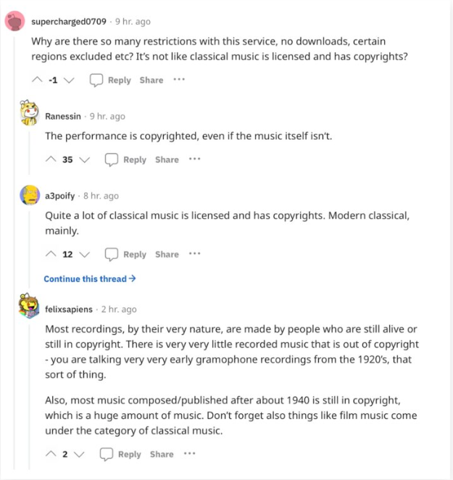Reply to Ranessin's comment
The image size is (453, 480).
point(126,160)
